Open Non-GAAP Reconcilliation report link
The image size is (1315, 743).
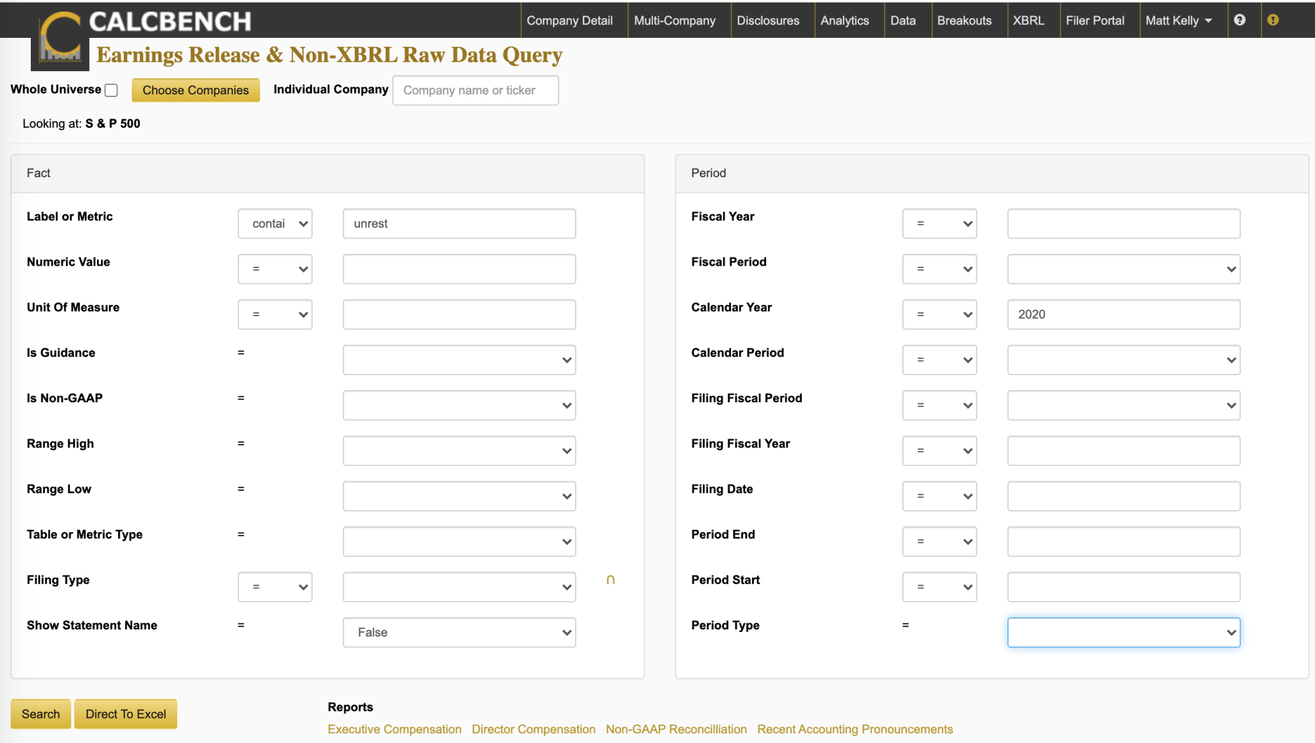click(676, 730)
